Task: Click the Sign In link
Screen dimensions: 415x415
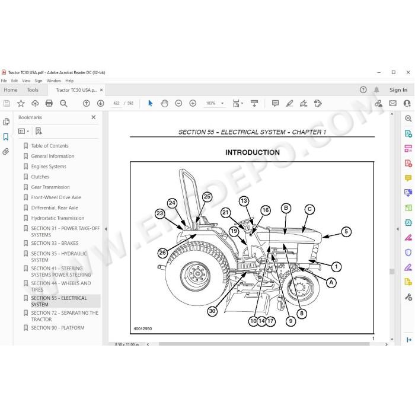Action: 398,90
